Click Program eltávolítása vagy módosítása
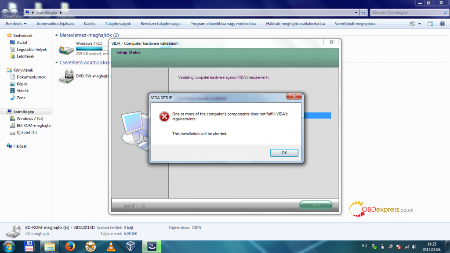450x253 pixels. pos(223,24)
